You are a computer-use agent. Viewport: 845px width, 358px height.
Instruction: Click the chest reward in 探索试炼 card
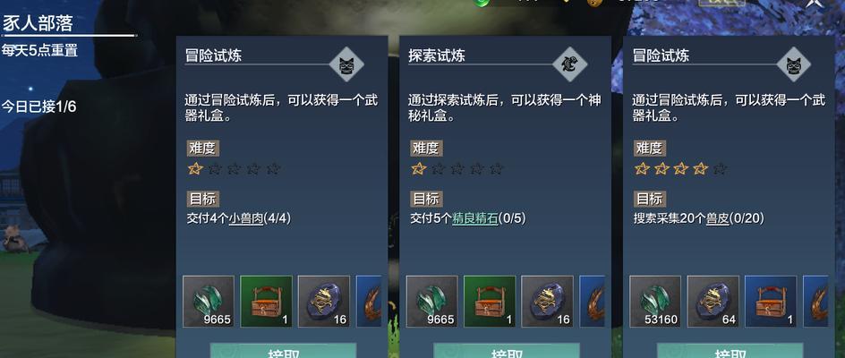490,302
